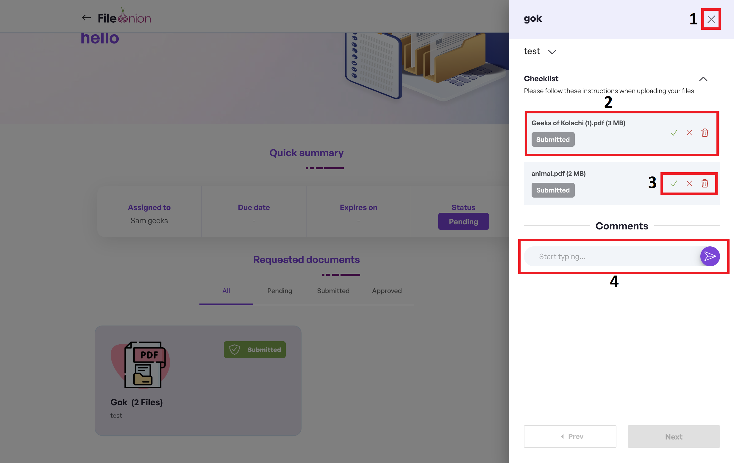Click the Prev button
734x463 pixels.
[570, 437]
